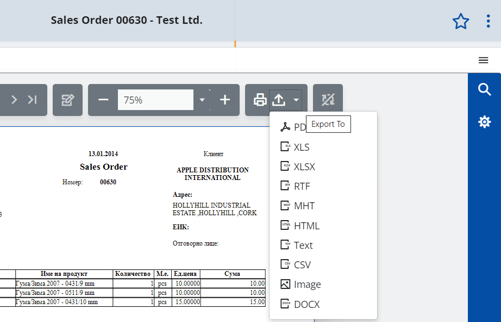501x322 pixels.
Task: Open the hamburger menu icon
Action: click(483, 60)
